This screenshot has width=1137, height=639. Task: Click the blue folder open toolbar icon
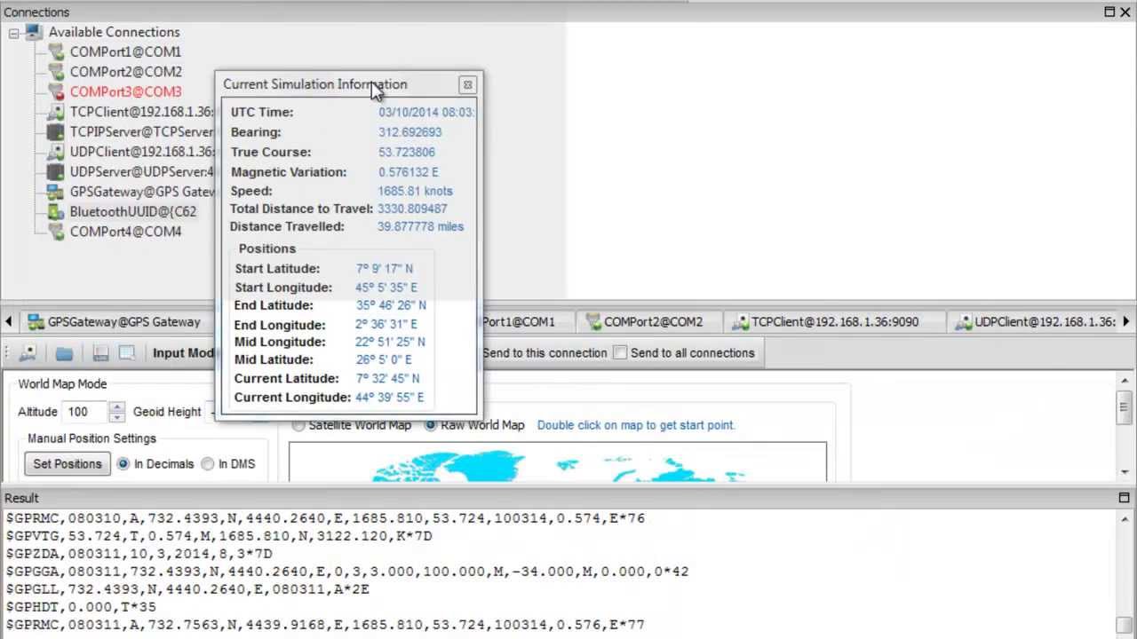[x=64, y=352]
